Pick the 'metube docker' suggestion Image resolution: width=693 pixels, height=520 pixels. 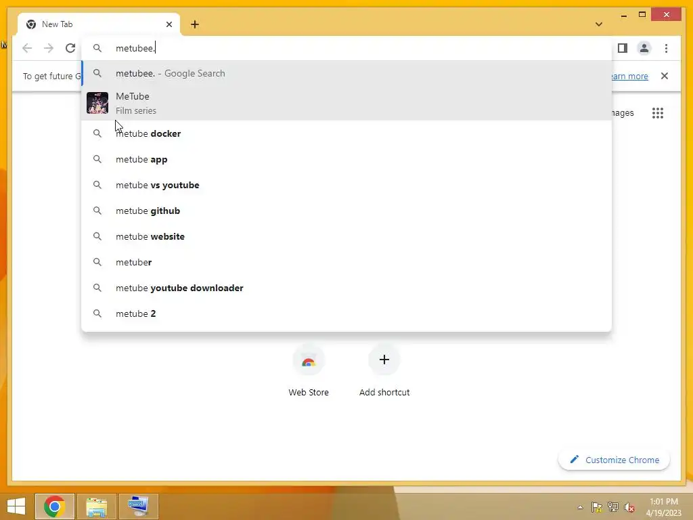346,133
